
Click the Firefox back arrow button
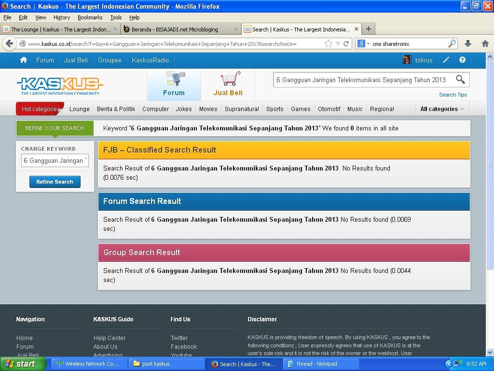pyautogui.click(x=10, y=43)
